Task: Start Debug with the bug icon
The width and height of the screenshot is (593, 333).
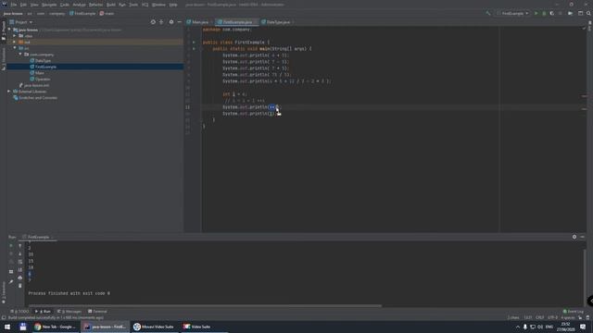Action: pyautogui.click(x=544, y=13)
